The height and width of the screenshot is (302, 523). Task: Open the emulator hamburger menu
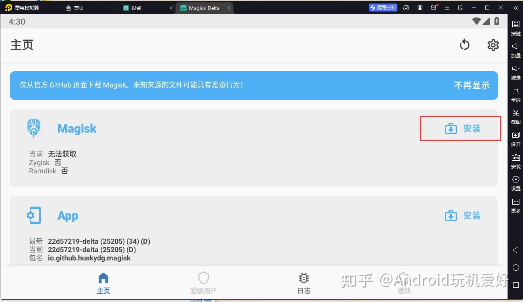click(447, 8)
